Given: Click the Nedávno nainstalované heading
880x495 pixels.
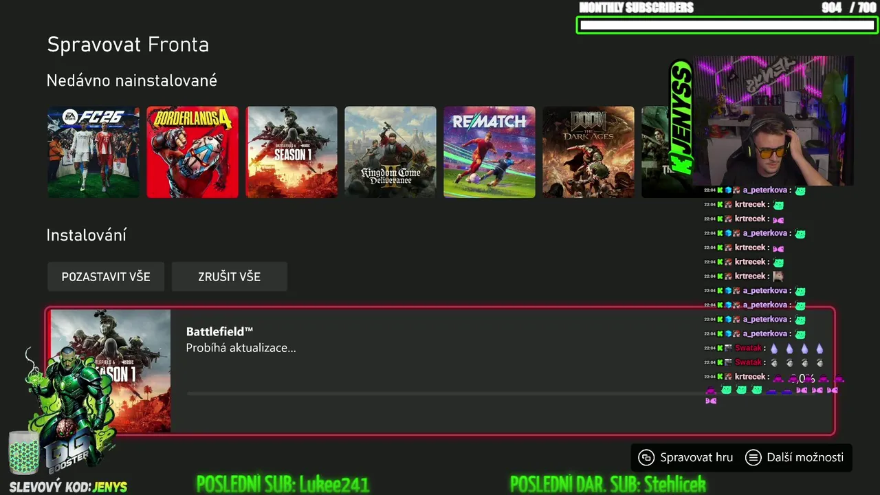Looking at the screenshot, I should coord(132,80).
